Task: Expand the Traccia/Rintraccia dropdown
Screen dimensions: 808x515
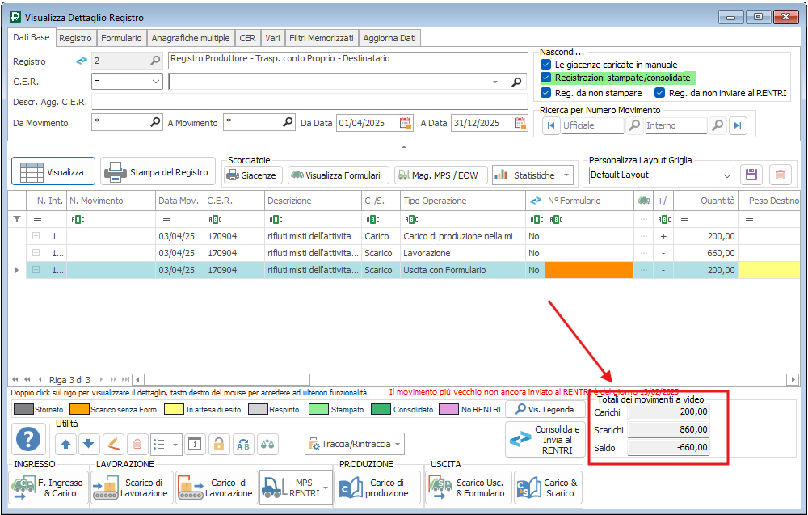Action: [x=397, y=444]
